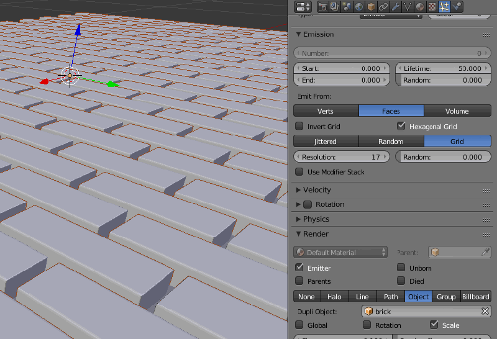Select Random distribution
Image resolution: width=497 pixels, height=339 pixels.
391,142
